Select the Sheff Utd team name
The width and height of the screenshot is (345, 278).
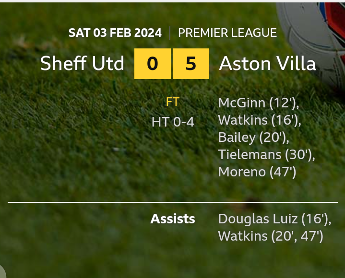[x=82, y=63]
